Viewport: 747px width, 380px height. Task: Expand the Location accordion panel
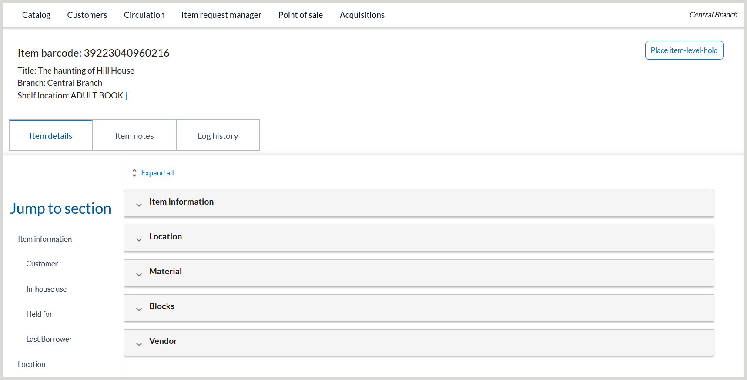tap(165, 237)
